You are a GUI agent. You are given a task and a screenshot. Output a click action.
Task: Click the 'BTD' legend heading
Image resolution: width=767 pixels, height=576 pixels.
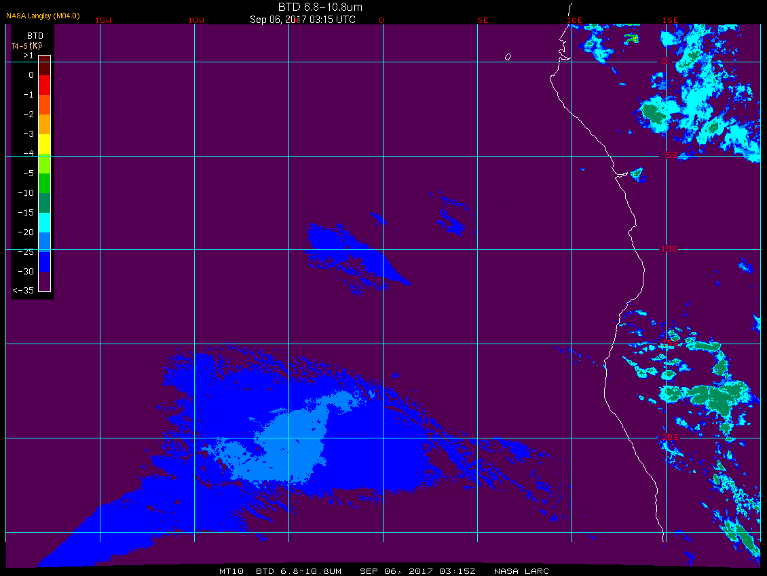coord(35,36)
